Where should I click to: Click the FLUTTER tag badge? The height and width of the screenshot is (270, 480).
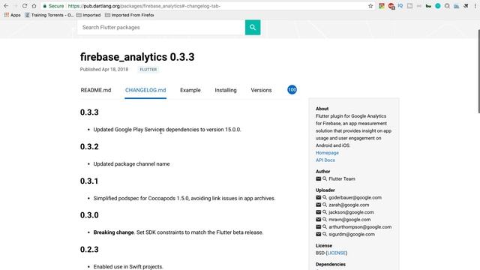pos(148,70)
